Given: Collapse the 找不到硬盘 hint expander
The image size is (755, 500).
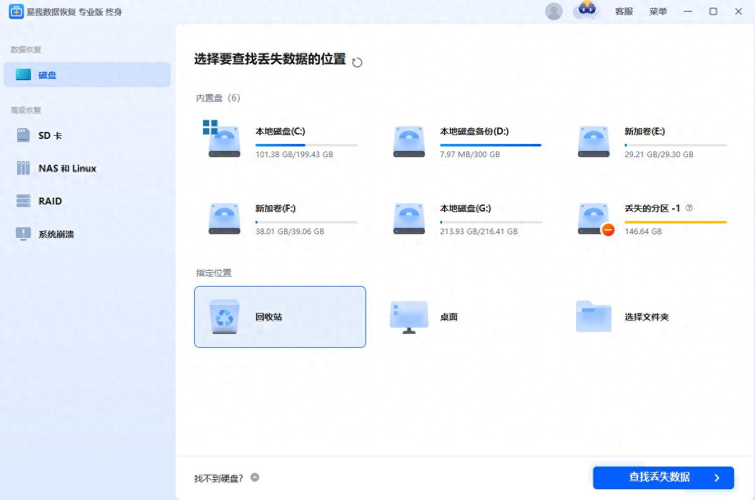Looking at the screenshot, I should pyautogui.click(x=255, y=478).
